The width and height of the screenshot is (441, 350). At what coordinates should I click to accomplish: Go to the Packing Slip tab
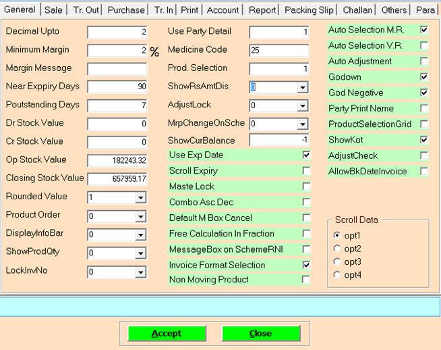coord(309,10)
